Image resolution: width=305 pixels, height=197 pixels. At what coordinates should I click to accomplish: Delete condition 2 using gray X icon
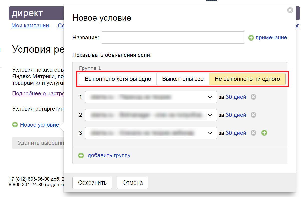pyautogui.click(x=253, y=115)
